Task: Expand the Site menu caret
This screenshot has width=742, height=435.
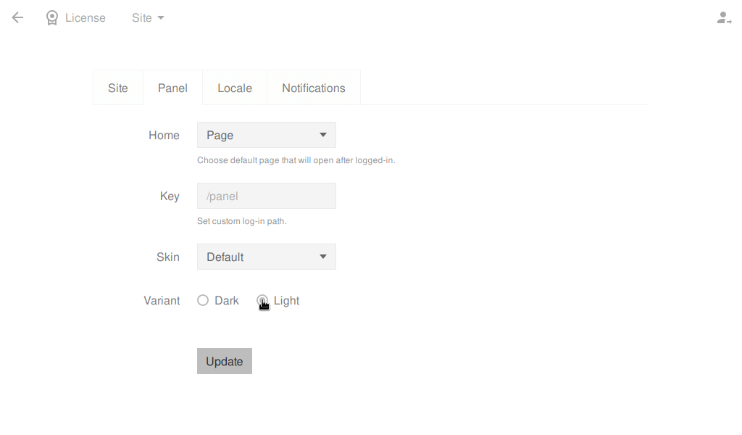Action: coord(161,18)
